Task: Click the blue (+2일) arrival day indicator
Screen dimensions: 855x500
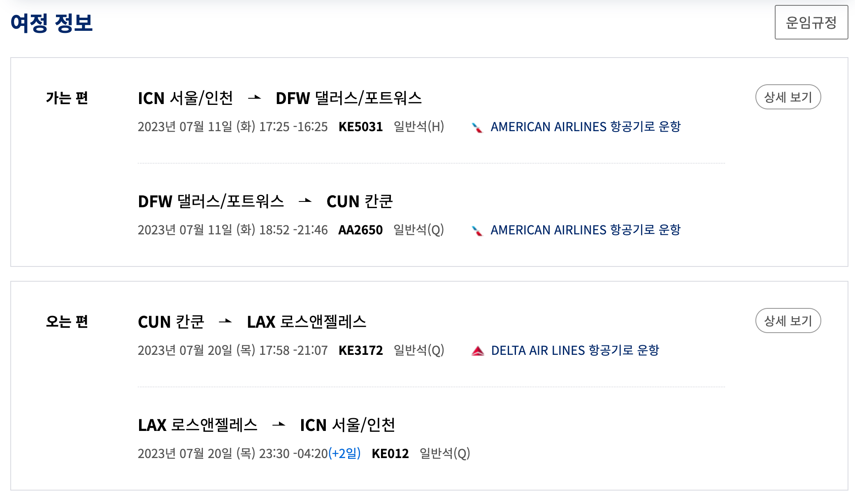Action: (345, 453)
